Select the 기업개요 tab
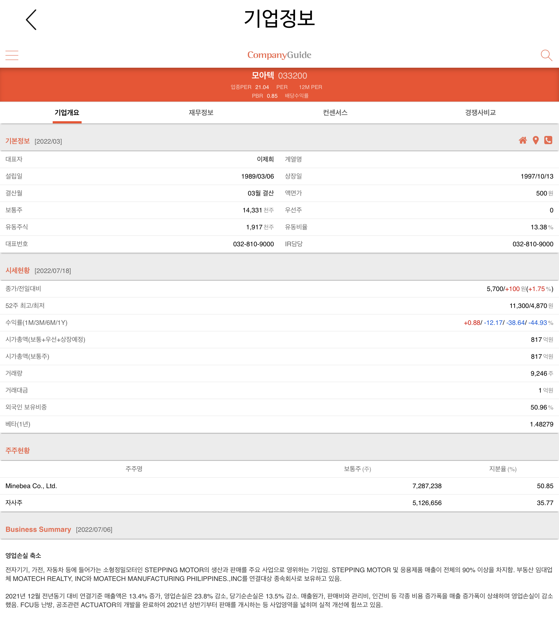The width and height of the screenshot is (559, 617). [x=67, y=113]
